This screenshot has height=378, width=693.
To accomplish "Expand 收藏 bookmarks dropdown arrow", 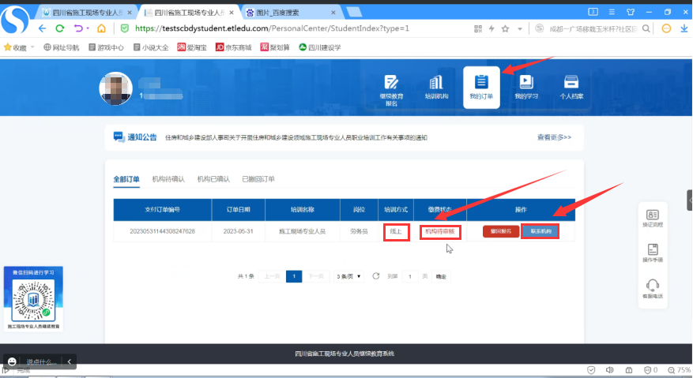I will pyautogui.click(x=32, y=47).
